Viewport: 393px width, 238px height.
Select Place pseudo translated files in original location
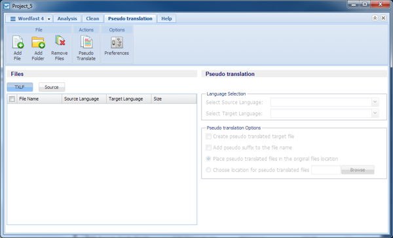click(x=208, y=159)
